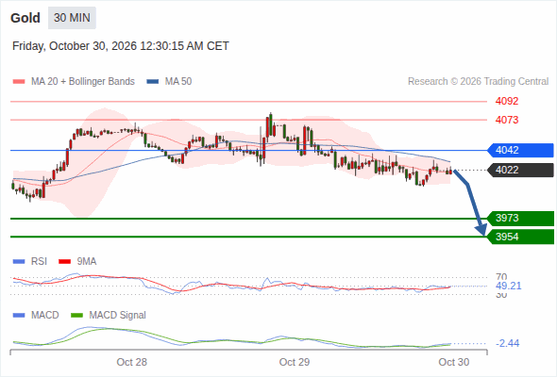Click the RSI blue legend swatch
This screenshot has width=557, height=377.
(x=19, y=262)
